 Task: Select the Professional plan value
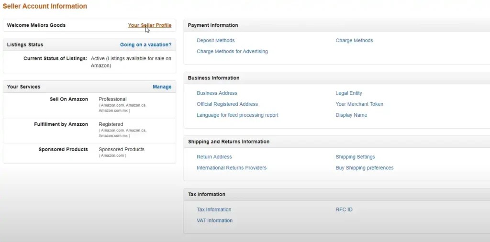tap(112, 99)
